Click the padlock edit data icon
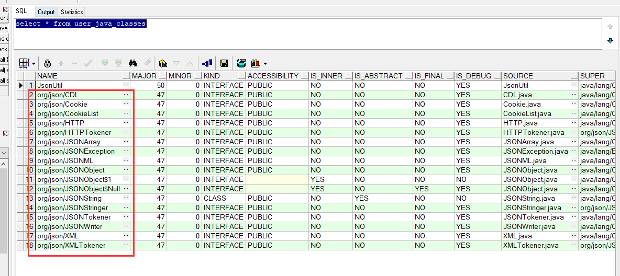 (x=48, y=63)
